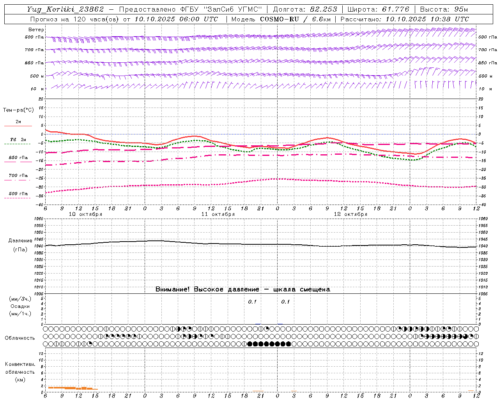Click the Облачность panel label
The image size is (499, 399).
click(x=20, y=338)
